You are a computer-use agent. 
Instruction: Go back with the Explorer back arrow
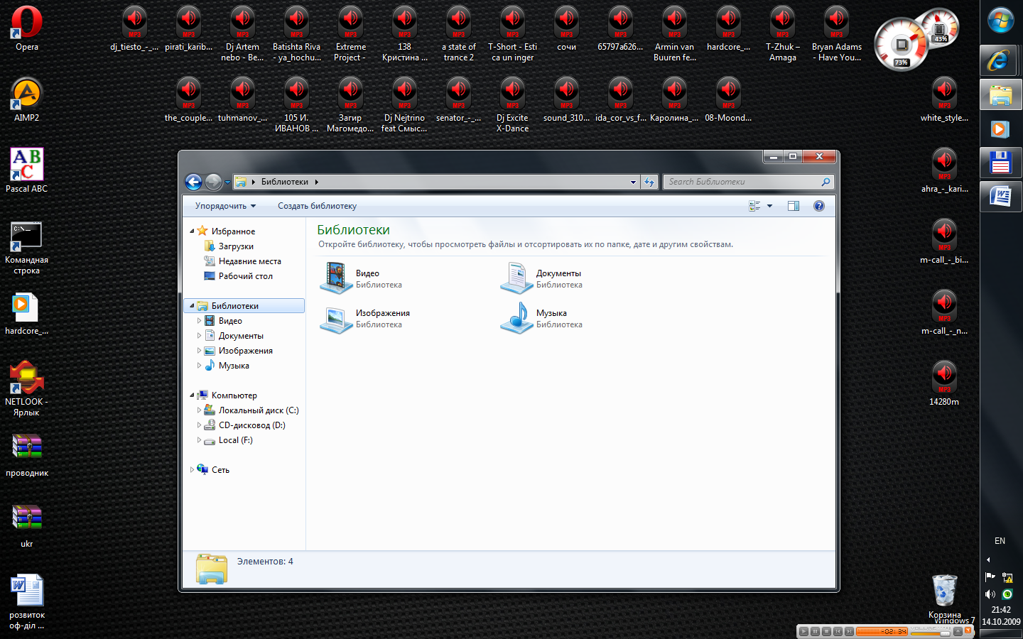click(193, 182)
